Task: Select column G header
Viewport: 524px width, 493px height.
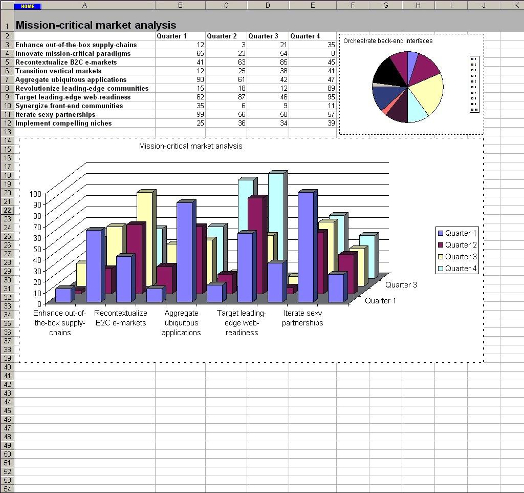Action: [386, 5]
